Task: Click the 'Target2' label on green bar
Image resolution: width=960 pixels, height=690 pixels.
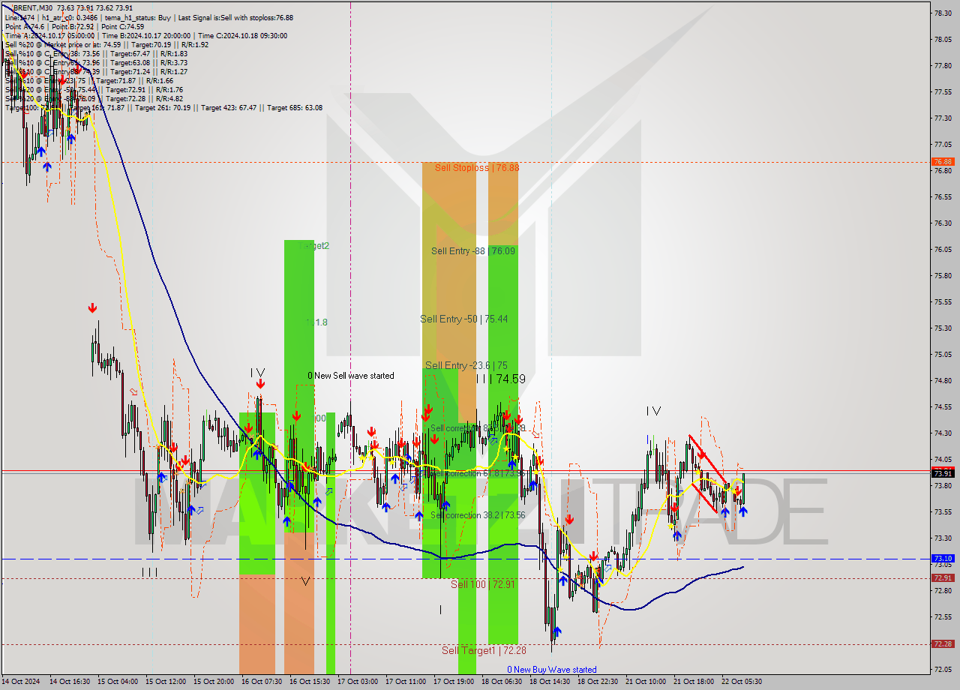Action: (314, 245)
